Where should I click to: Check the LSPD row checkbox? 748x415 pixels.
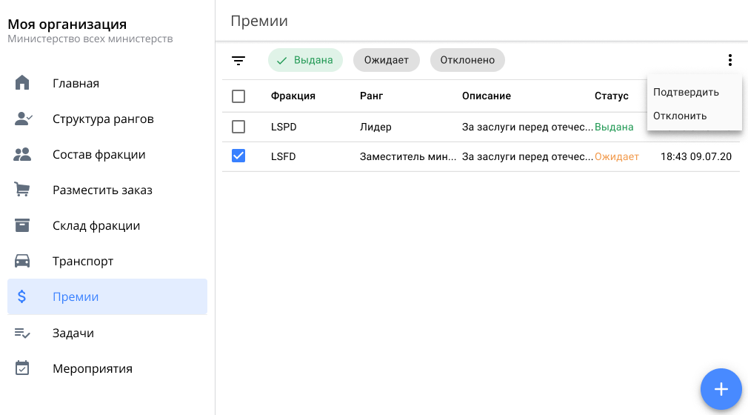click(x=238, y=127)
